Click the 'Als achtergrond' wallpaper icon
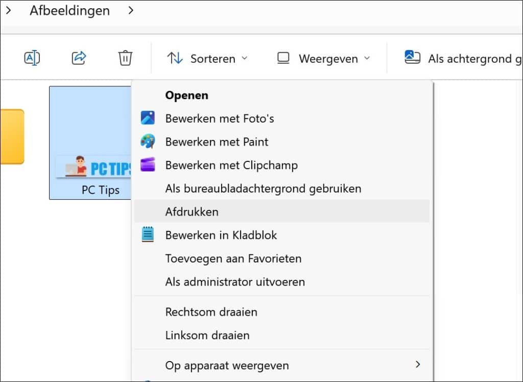The height and width of the screenshot is (382, 523). pyautogui.click(x=413, y=58)
